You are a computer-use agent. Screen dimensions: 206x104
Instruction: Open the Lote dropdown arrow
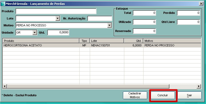(57, 18)
